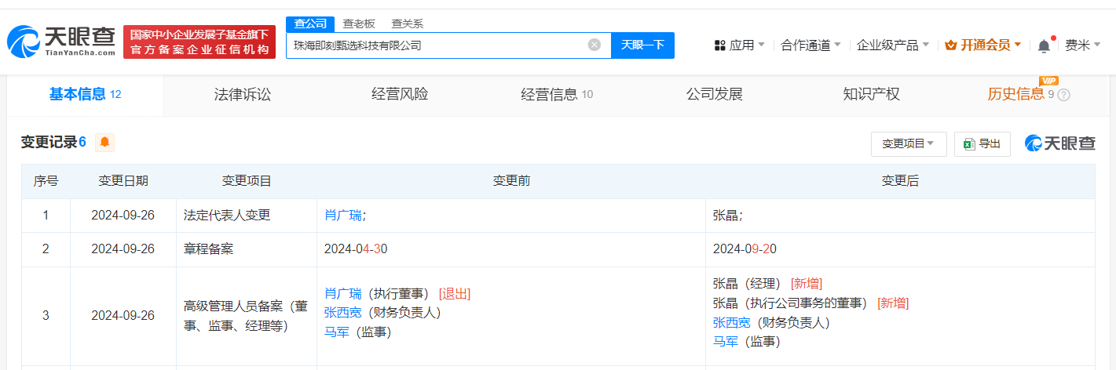Select the 查老板 search tab
1116x370 pixels.
[359, 24]
